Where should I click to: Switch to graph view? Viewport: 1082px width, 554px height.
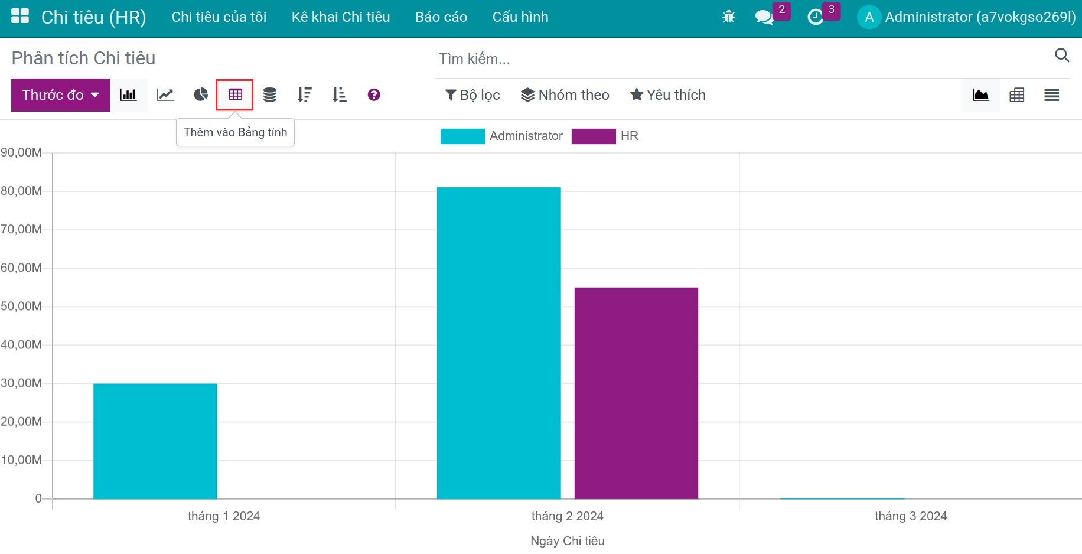pyautogui.click(x=981, y=94)
